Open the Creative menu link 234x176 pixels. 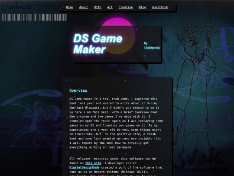pyautogui.click(x=126, y=7)
